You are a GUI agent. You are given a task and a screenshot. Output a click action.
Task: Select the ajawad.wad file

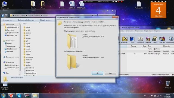click(29, 68)
